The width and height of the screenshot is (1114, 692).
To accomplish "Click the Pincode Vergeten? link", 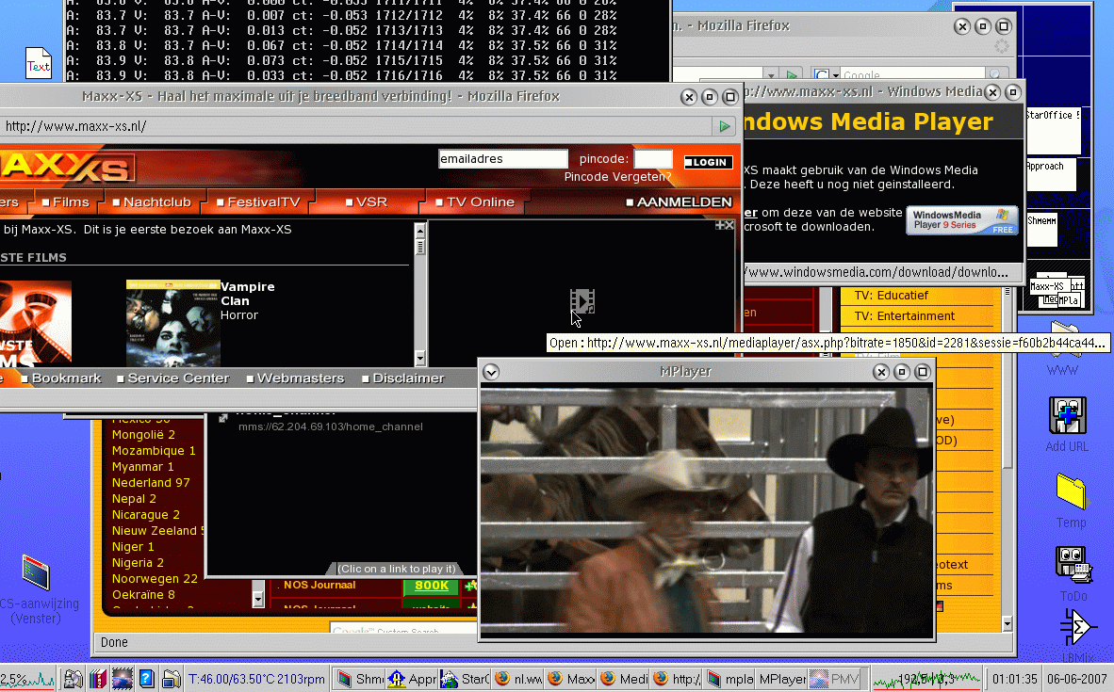I will click(x=617, y=177).
